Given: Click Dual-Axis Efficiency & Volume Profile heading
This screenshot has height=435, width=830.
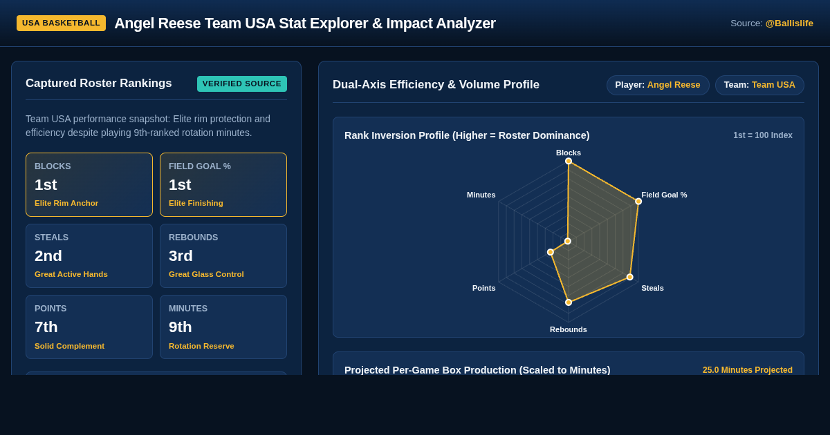Looking at the screenshot, I should point(436,85).
